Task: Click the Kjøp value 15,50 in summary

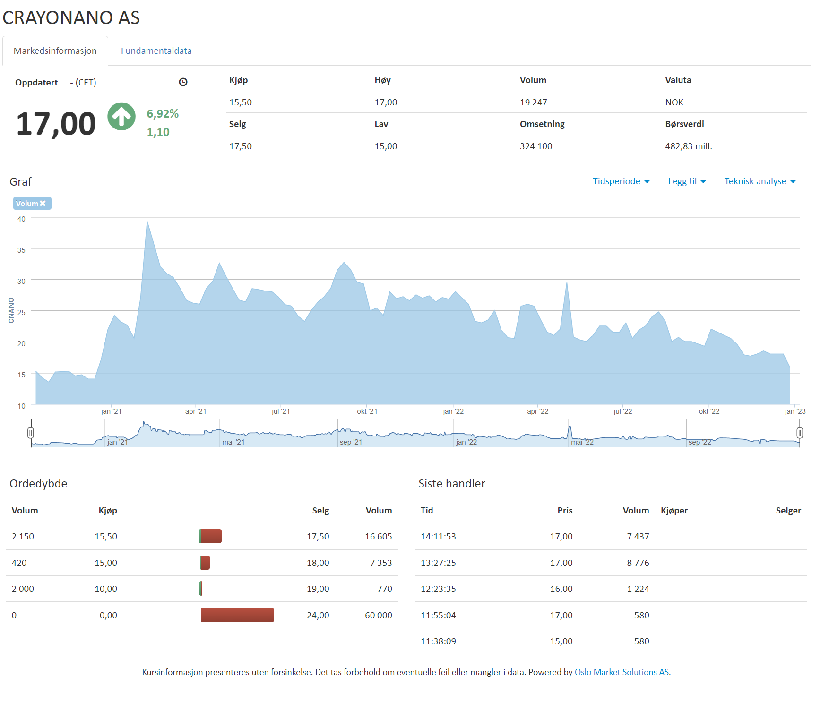Action: (x=241, y=103)
